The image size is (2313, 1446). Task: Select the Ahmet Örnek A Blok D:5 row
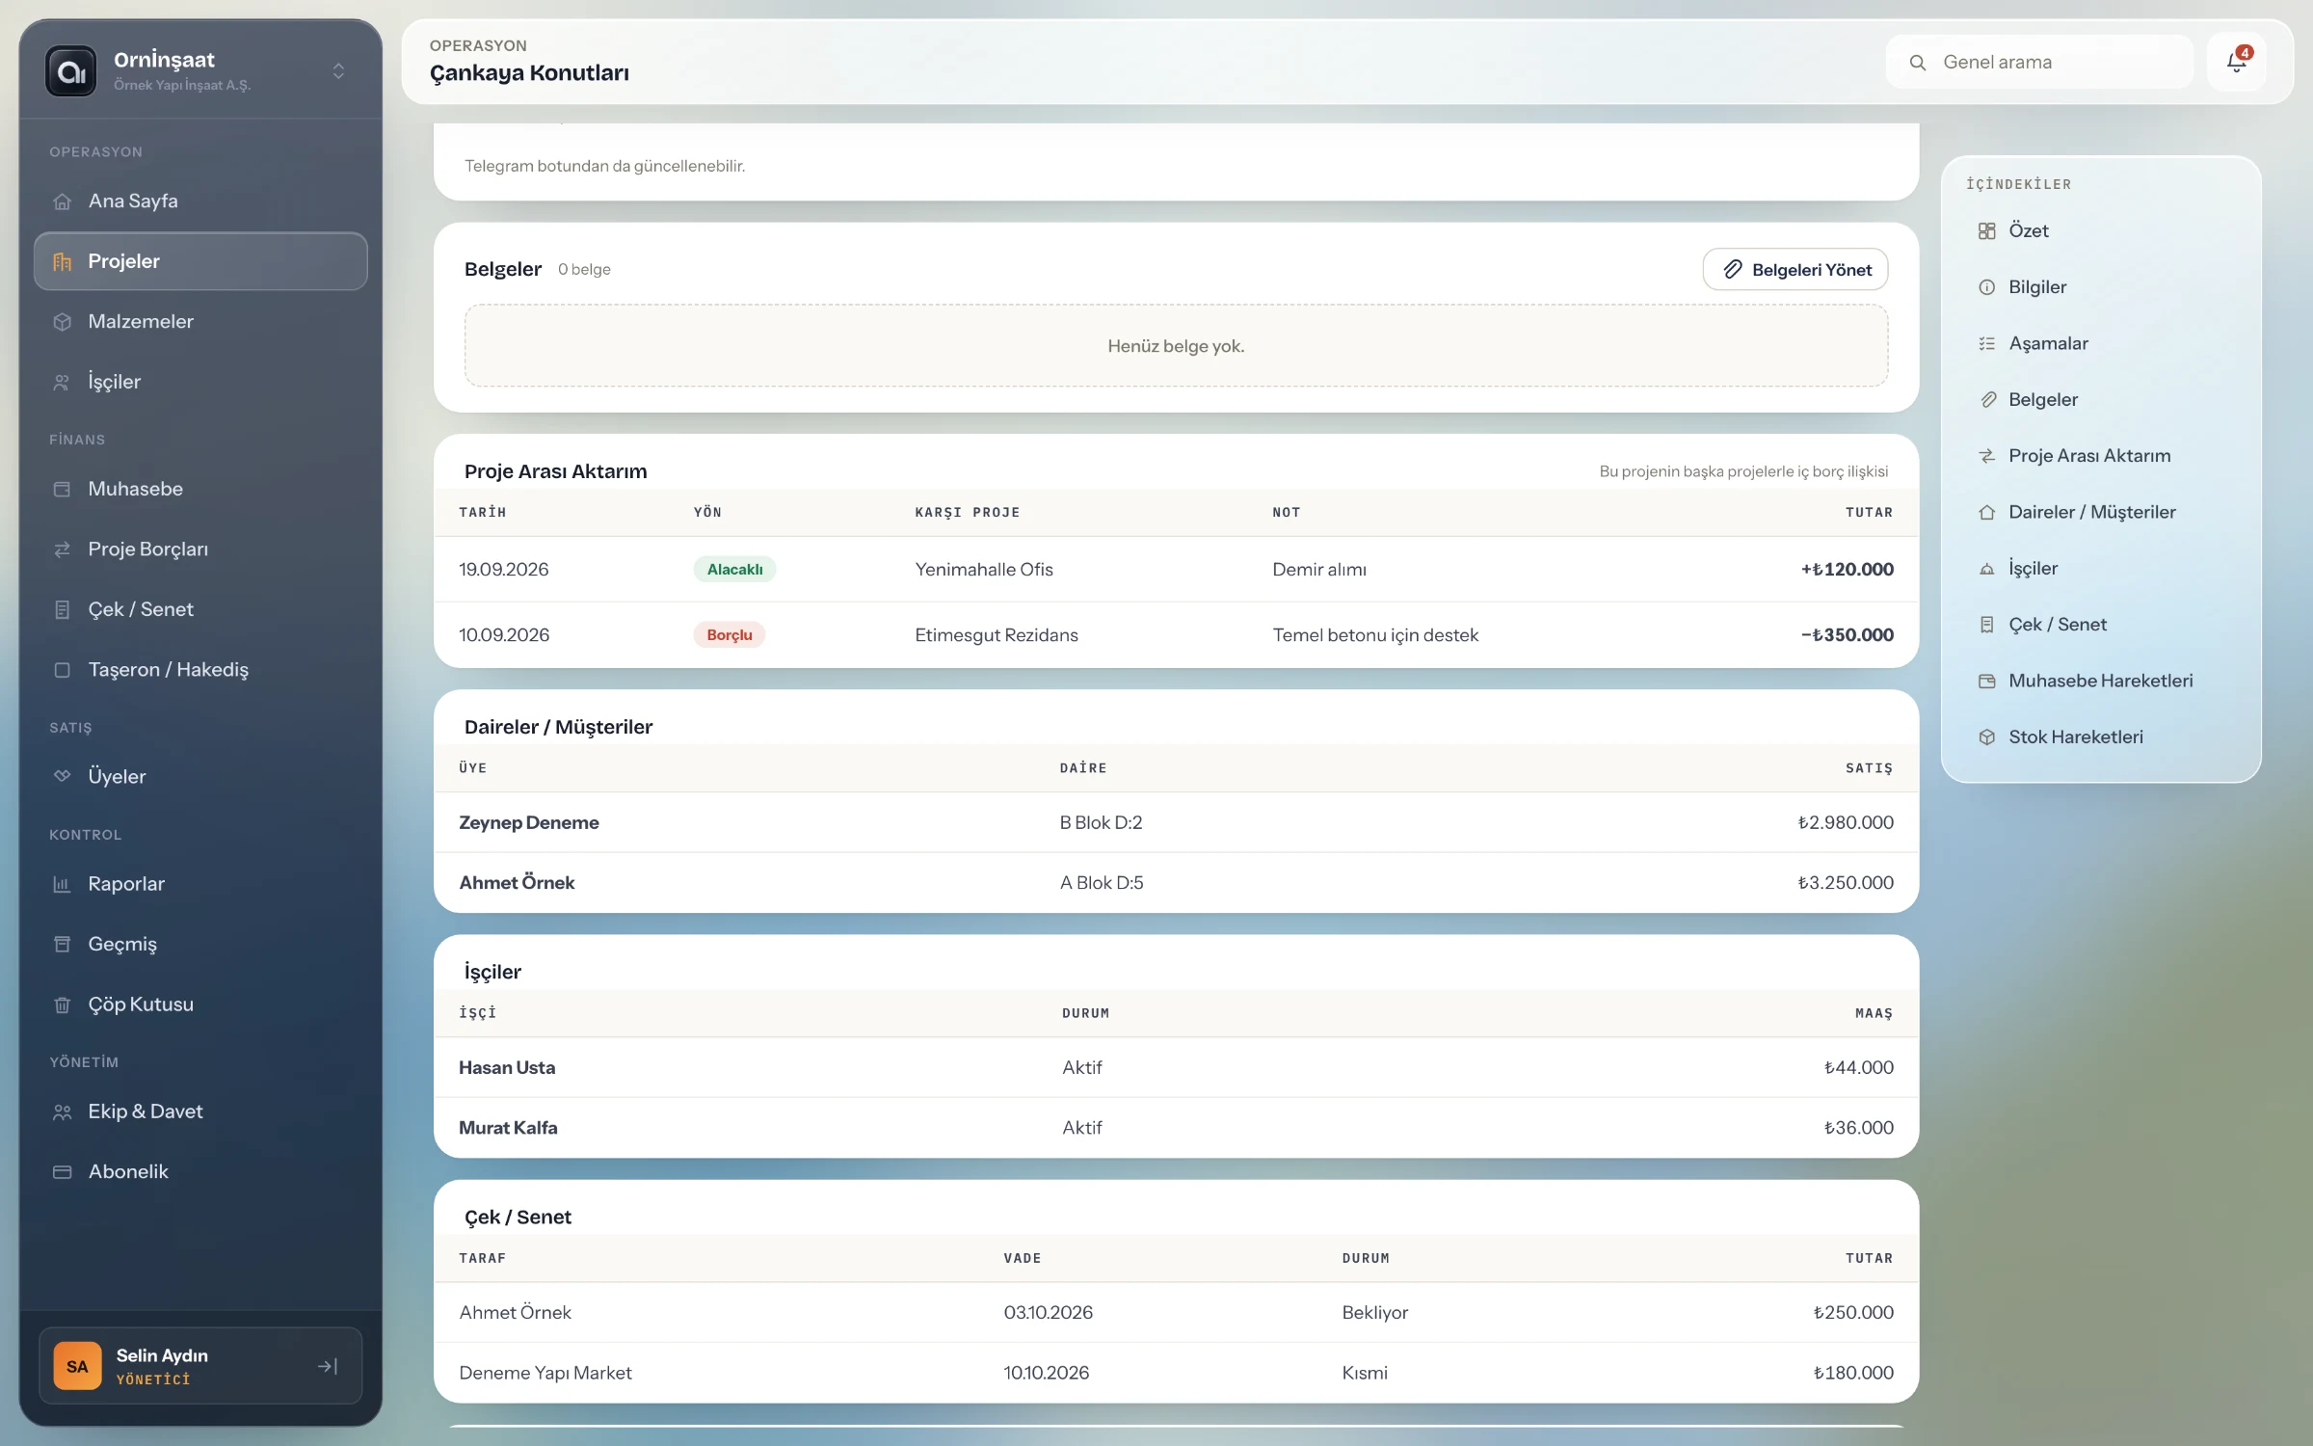(x=1176, y=883)
